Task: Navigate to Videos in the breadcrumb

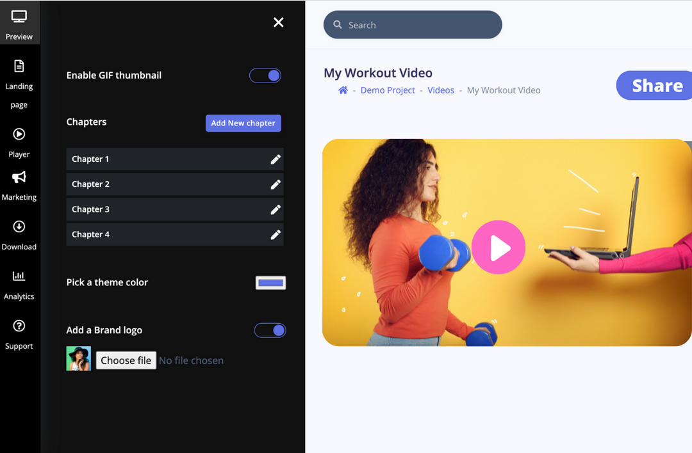Action: coord(440,90)
